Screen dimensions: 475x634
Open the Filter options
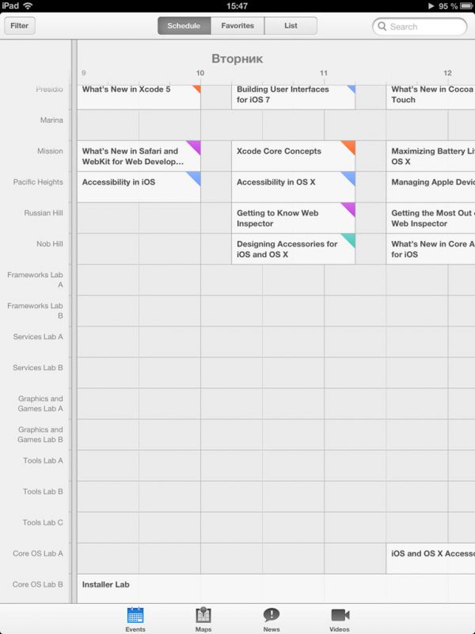[19, 25]
